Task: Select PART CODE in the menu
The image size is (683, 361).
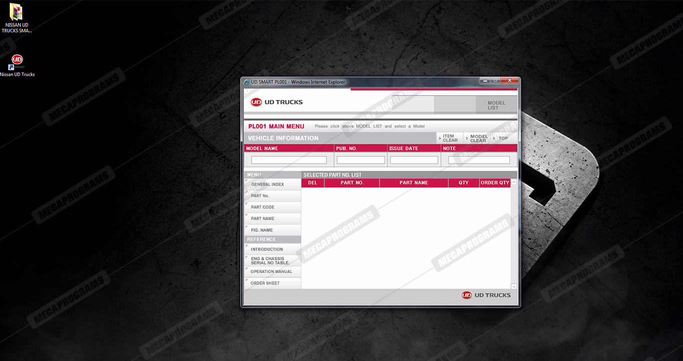Action: point(273,207)
